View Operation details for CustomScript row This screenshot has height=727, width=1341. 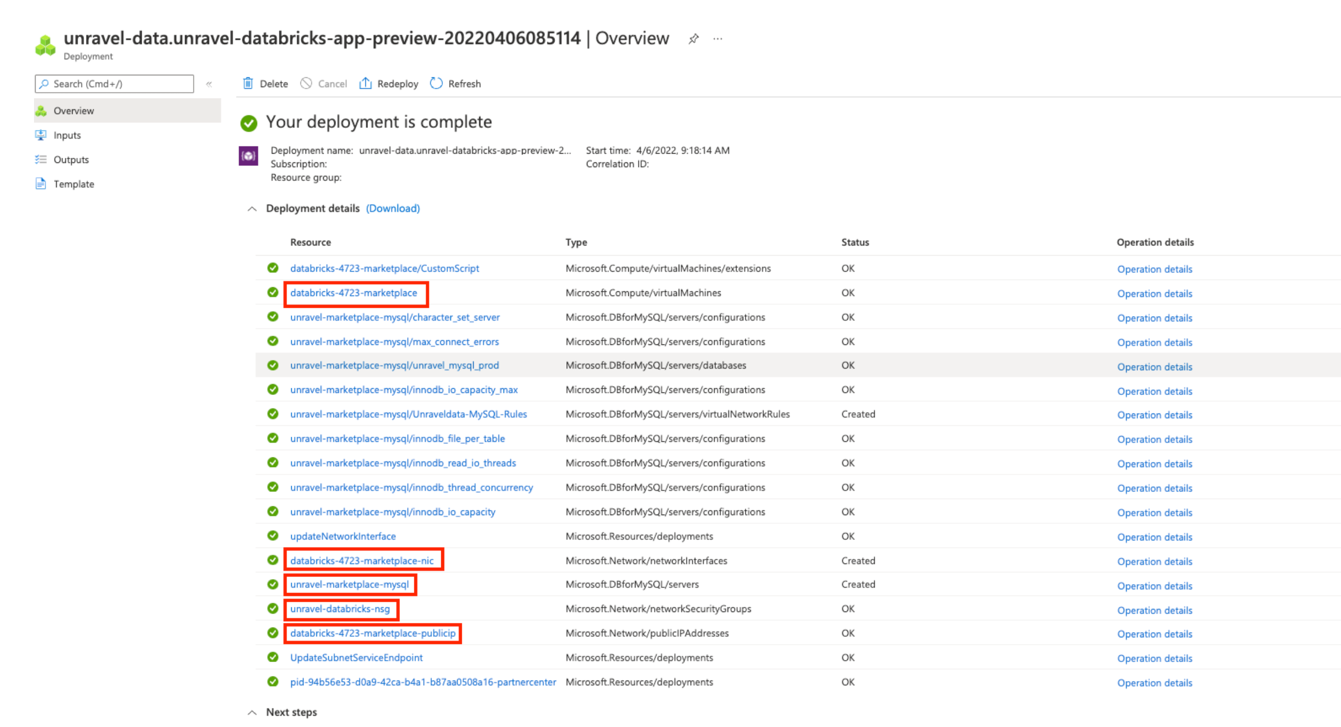pos(1154,269)
